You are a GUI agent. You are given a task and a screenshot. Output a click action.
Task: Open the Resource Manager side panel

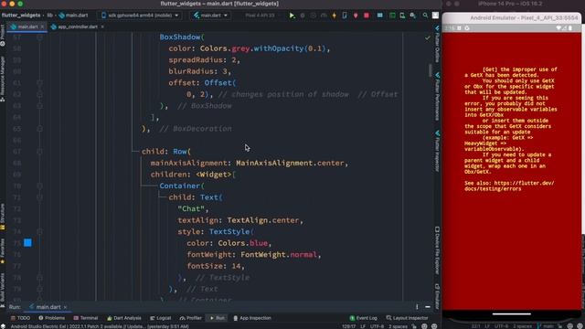point(3,79)
